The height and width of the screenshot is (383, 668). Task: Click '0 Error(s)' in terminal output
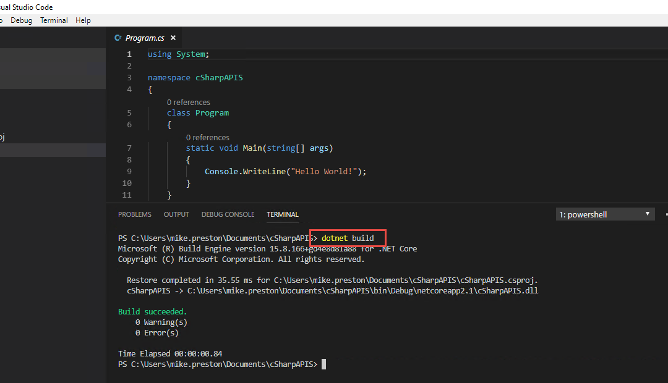(x=156, y=333)
